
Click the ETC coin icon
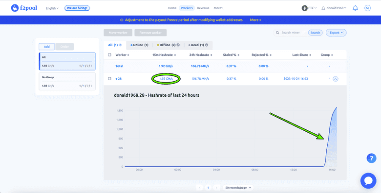point(304,8)
